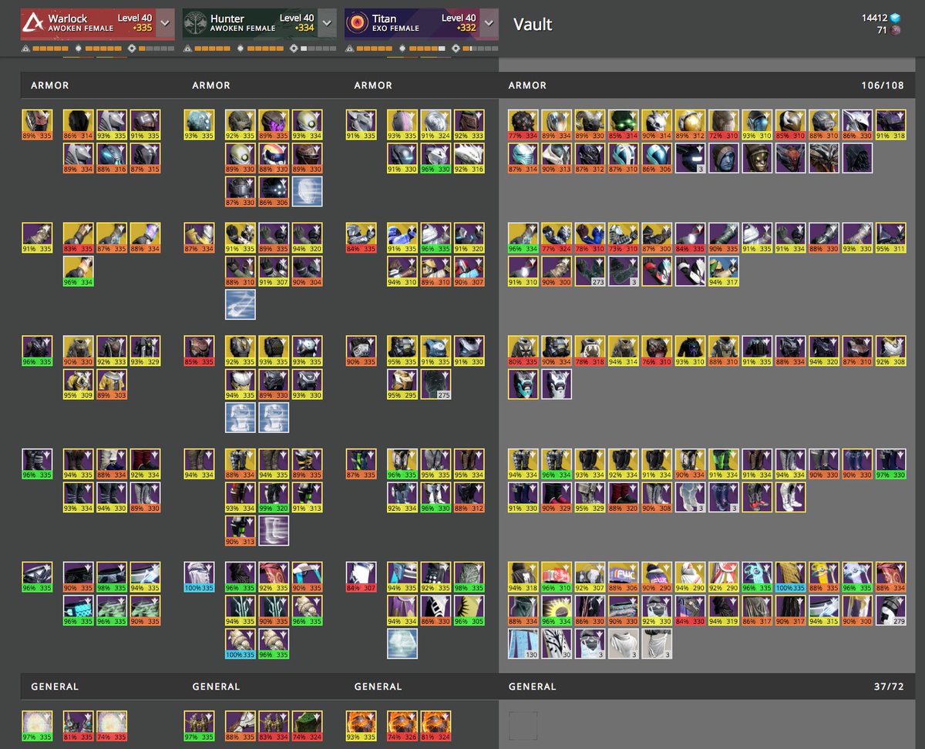The width and height of the screenshot is (925, 749).
Task: Select Warlock's helmet rated 86% 314
Action: [x=78, y=124]
